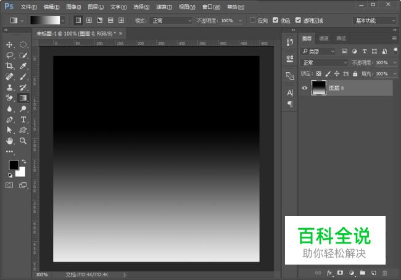
Task: Choose the radial gradient style
Action: (89, 20)
